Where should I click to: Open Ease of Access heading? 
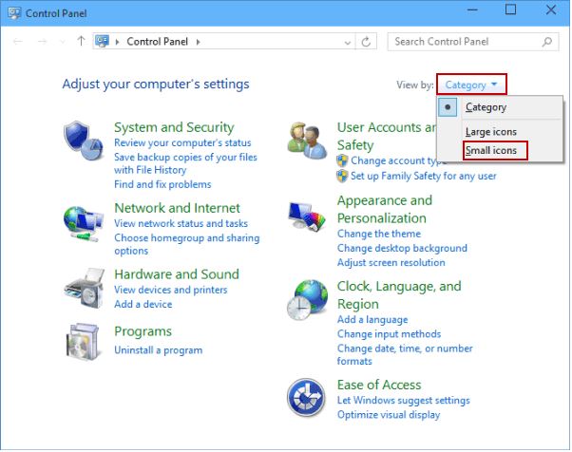click(x=379, y=385)
